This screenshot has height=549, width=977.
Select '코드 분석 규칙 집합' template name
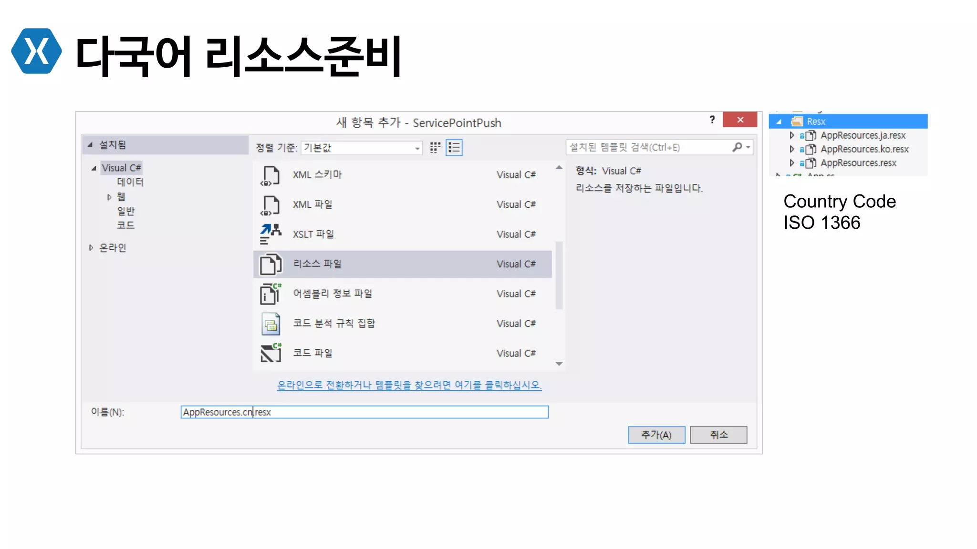[334, 324]
